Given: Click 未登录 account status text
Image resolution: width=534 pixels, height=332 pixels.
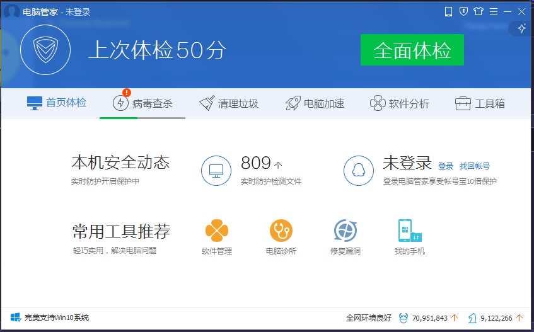Looking at the screenshot, I should (407, 163).
